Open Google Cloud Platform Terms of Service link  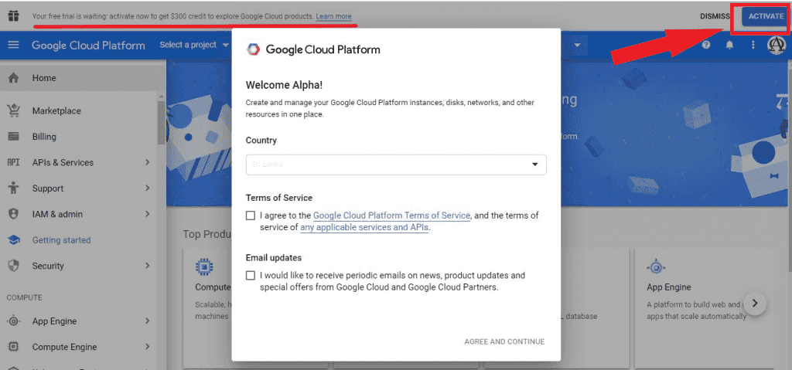pos(392,216)
